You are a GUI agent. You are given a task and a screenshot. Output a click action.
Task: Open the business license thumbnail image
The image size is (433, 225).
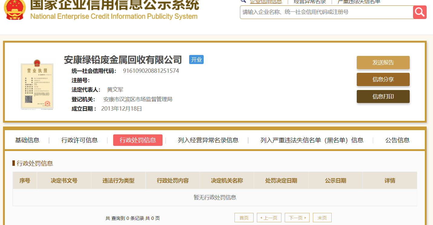[x=37, y=84]
